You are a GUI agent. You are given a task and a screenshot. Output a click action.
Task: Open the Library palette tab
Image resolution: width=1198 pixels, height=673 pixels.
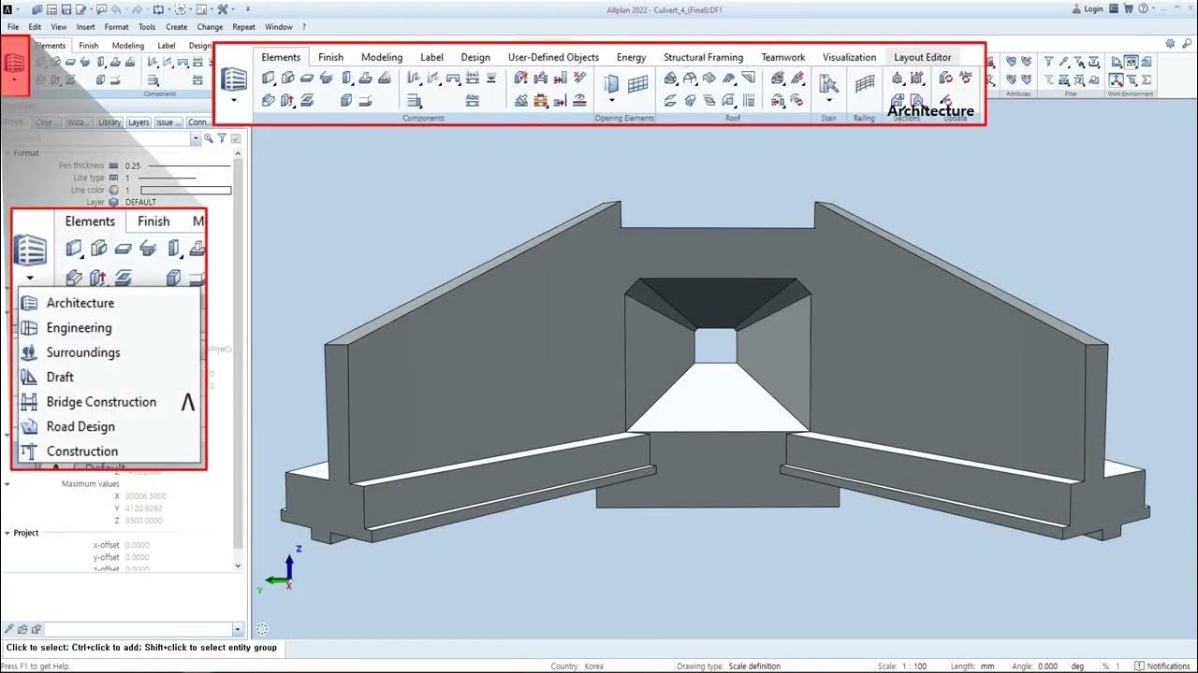point(110,122)
